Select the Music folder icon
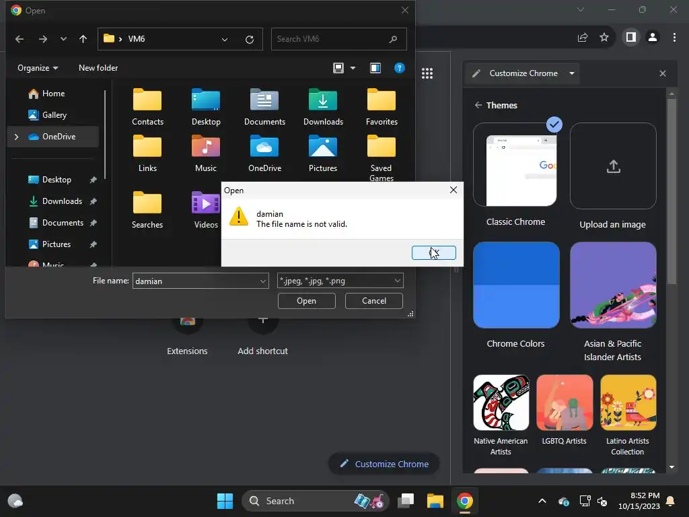 (x=206, y=154)
